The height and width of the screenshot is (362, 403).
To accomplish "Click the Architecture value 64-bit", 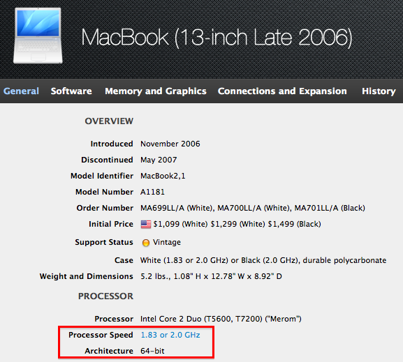I will click(x=152, y=351).
